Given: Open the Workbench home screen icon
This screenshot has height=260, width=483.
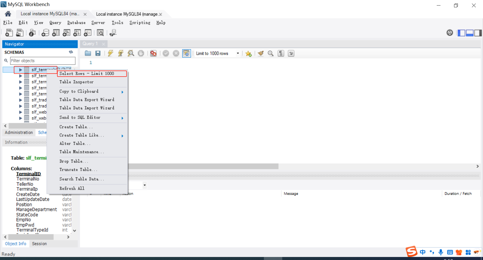Looking at the screenshot, I should coord(8,14).
